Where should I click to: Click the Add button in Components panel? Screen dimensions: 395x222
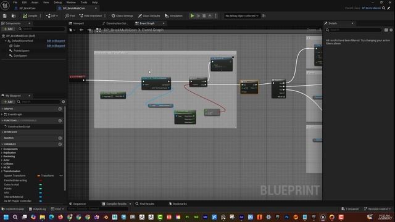pos(8,29)
